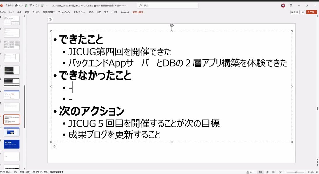This screenshot has width=319, height=174.
Task: Switch to the デザイン tab
Action: pos(36,12)
